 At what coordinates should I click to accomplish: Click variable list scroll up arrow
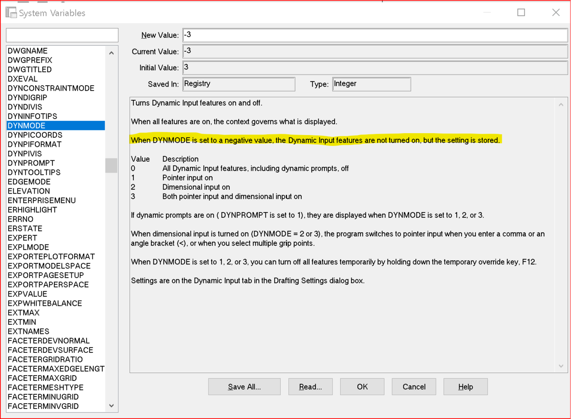pos(111,52)
